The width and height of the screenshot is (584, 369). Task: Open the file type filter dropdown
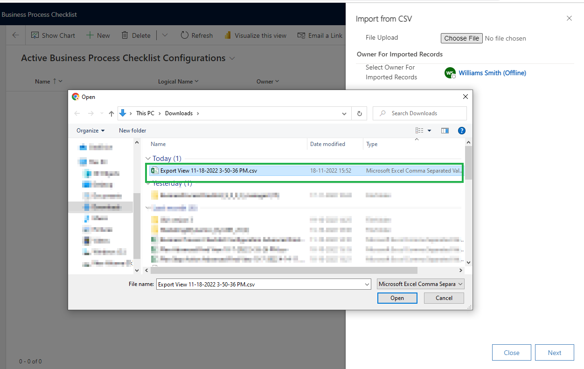click(420, 284)
